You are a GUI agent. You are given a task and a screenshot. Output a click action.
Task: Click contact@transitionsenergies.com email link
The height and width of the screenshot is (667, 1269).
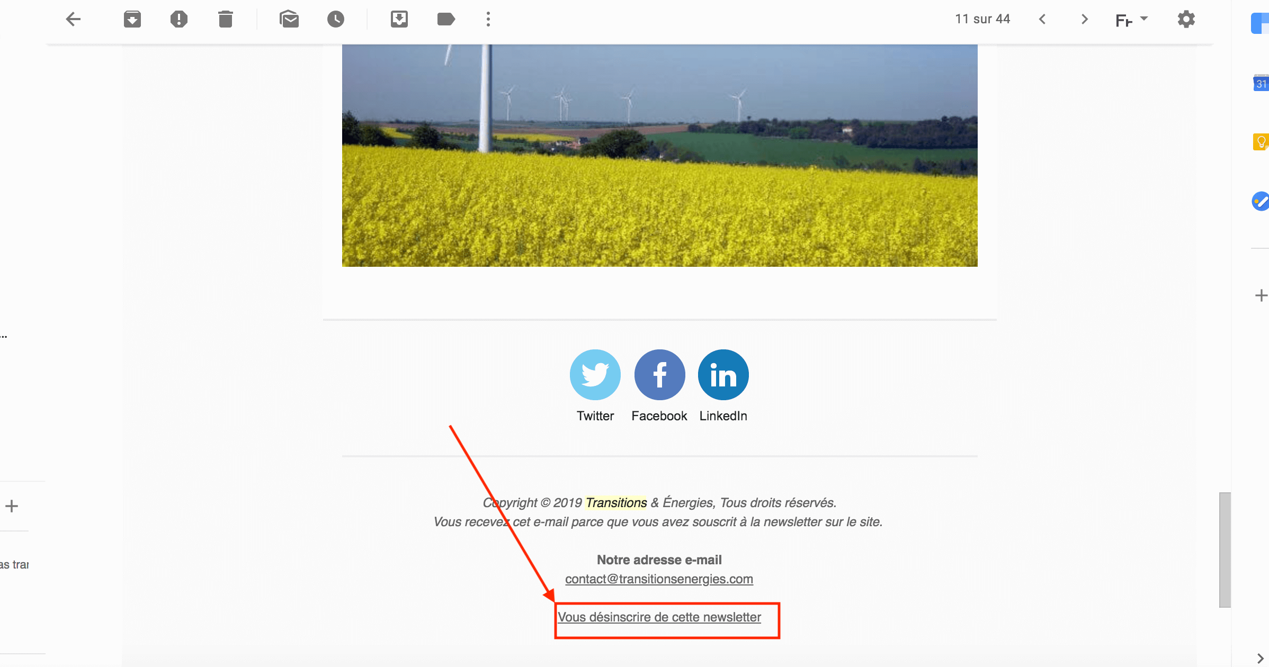tap(659, 579)
